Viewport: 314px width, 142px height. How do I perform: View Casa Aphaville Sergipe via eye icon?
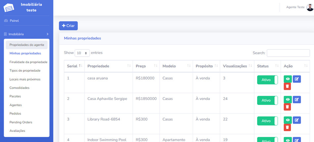[x=288, y=100]
